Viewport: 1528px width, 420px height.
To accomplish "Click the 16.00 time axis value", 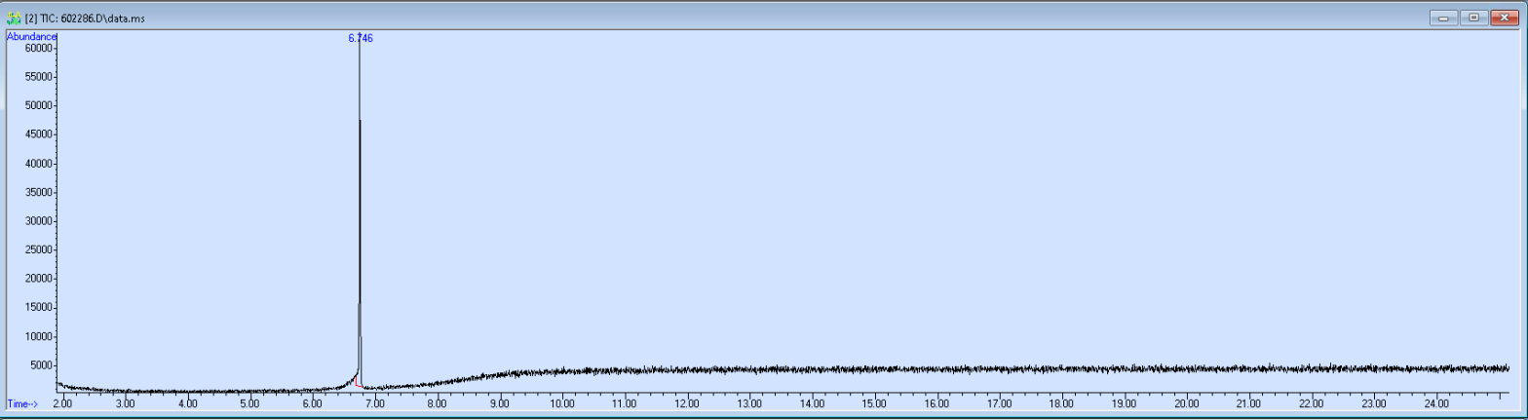I will 936,402.
